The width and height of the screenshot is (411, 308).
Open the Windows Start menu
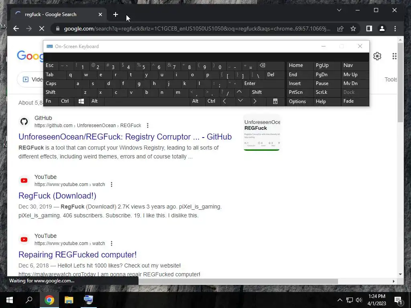(x=10, y=300)
